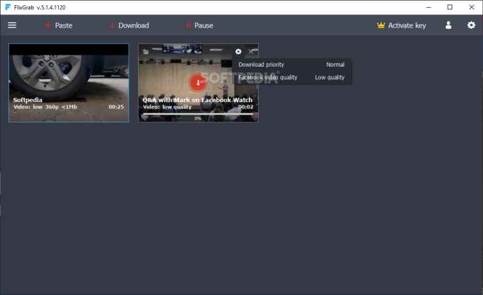Change Download priority Normal value

[335, 65]
